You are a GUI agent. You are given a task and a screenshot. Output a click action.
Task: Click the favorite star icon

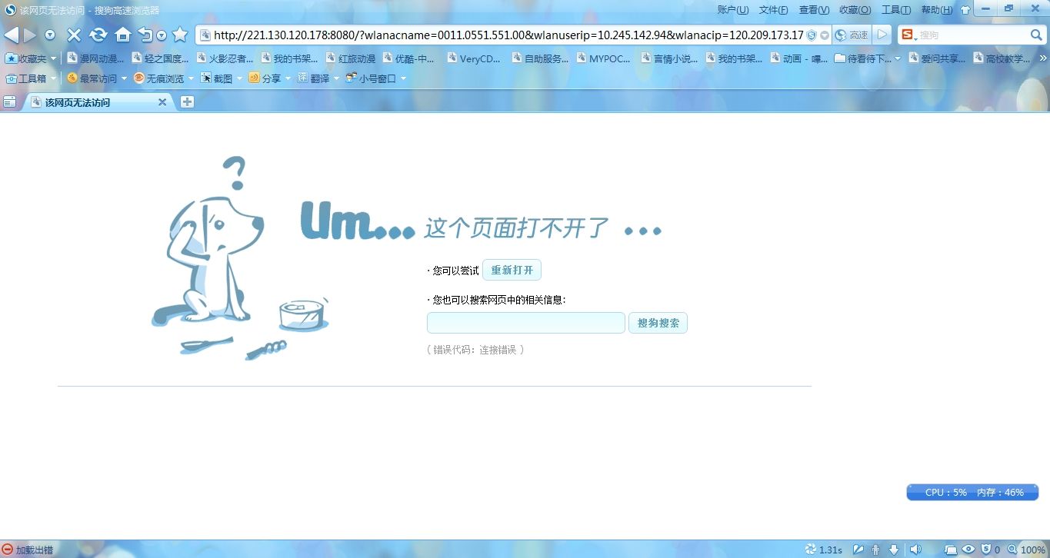click(x=180, y=35)
